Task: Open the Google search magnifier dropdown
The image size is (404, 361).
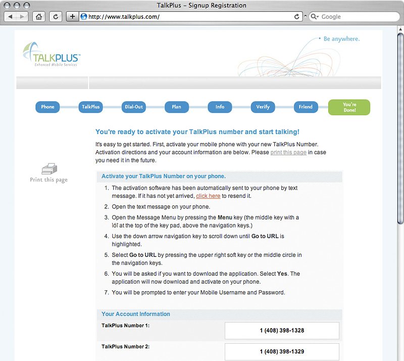Action: pos(315,17)
